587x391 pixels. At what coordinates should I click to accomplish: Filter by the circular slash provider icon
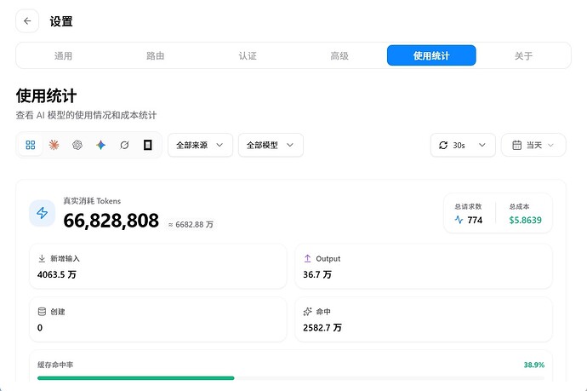(x=124, y=145)
